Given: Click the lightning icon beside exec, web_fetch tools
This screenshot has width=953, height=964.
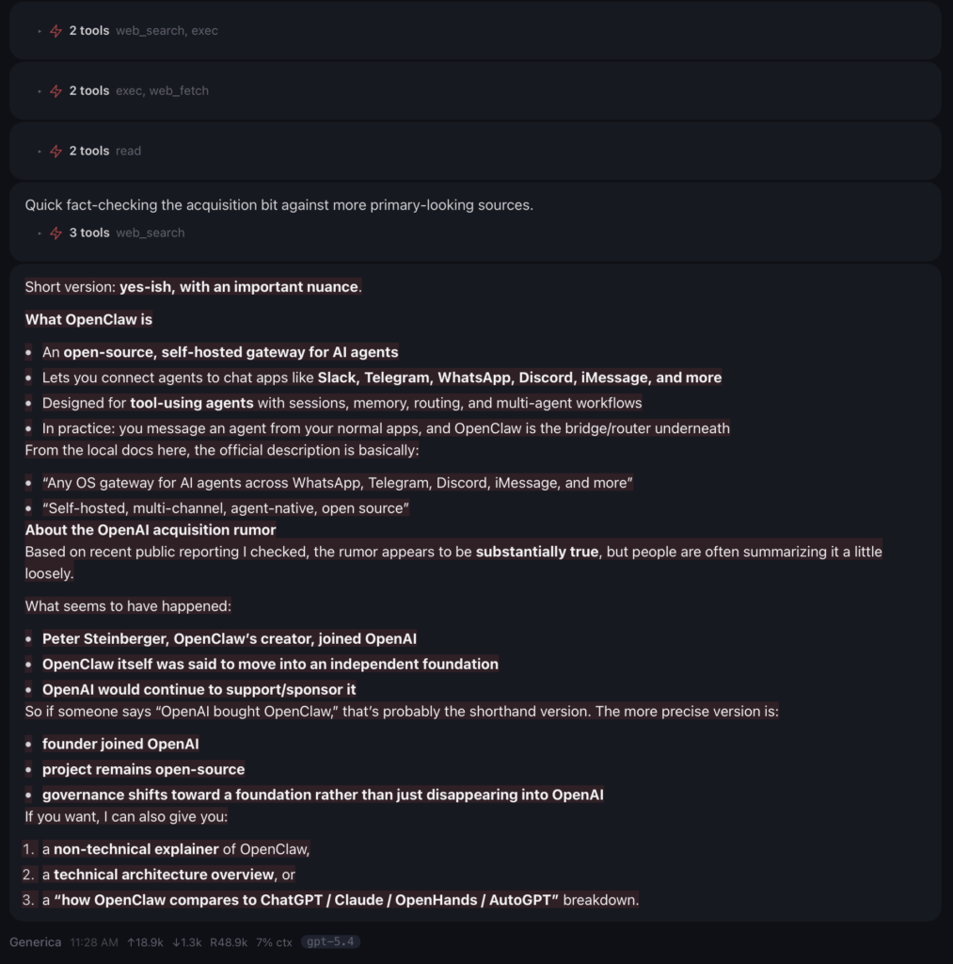Looking at the screenshot, I should point(56,91).
